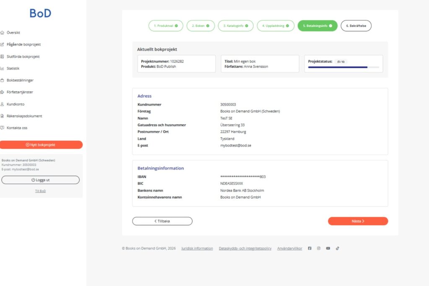Open Användarvillkor link
The image size is (429, 286).
[290, 248]
